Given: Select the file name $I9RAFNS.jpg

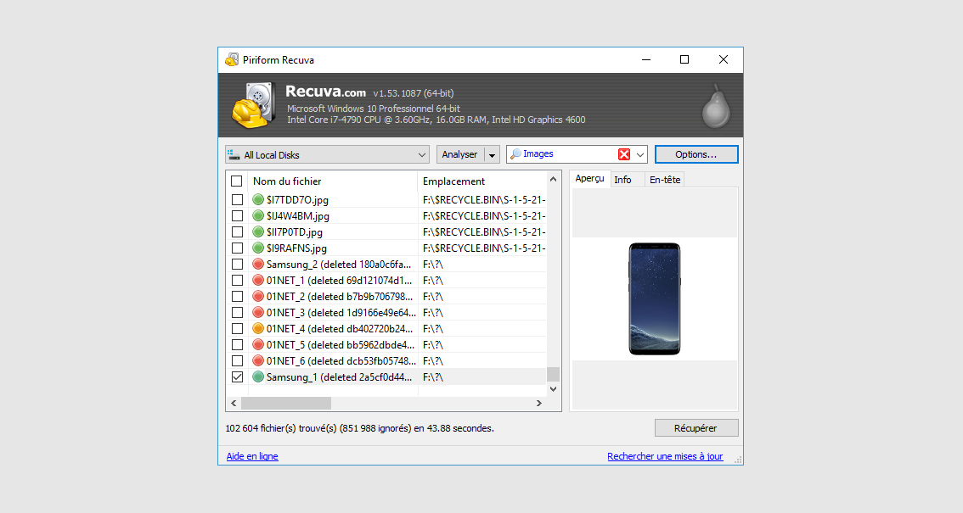Looking at the screenshot, I should tap(296, 248).
